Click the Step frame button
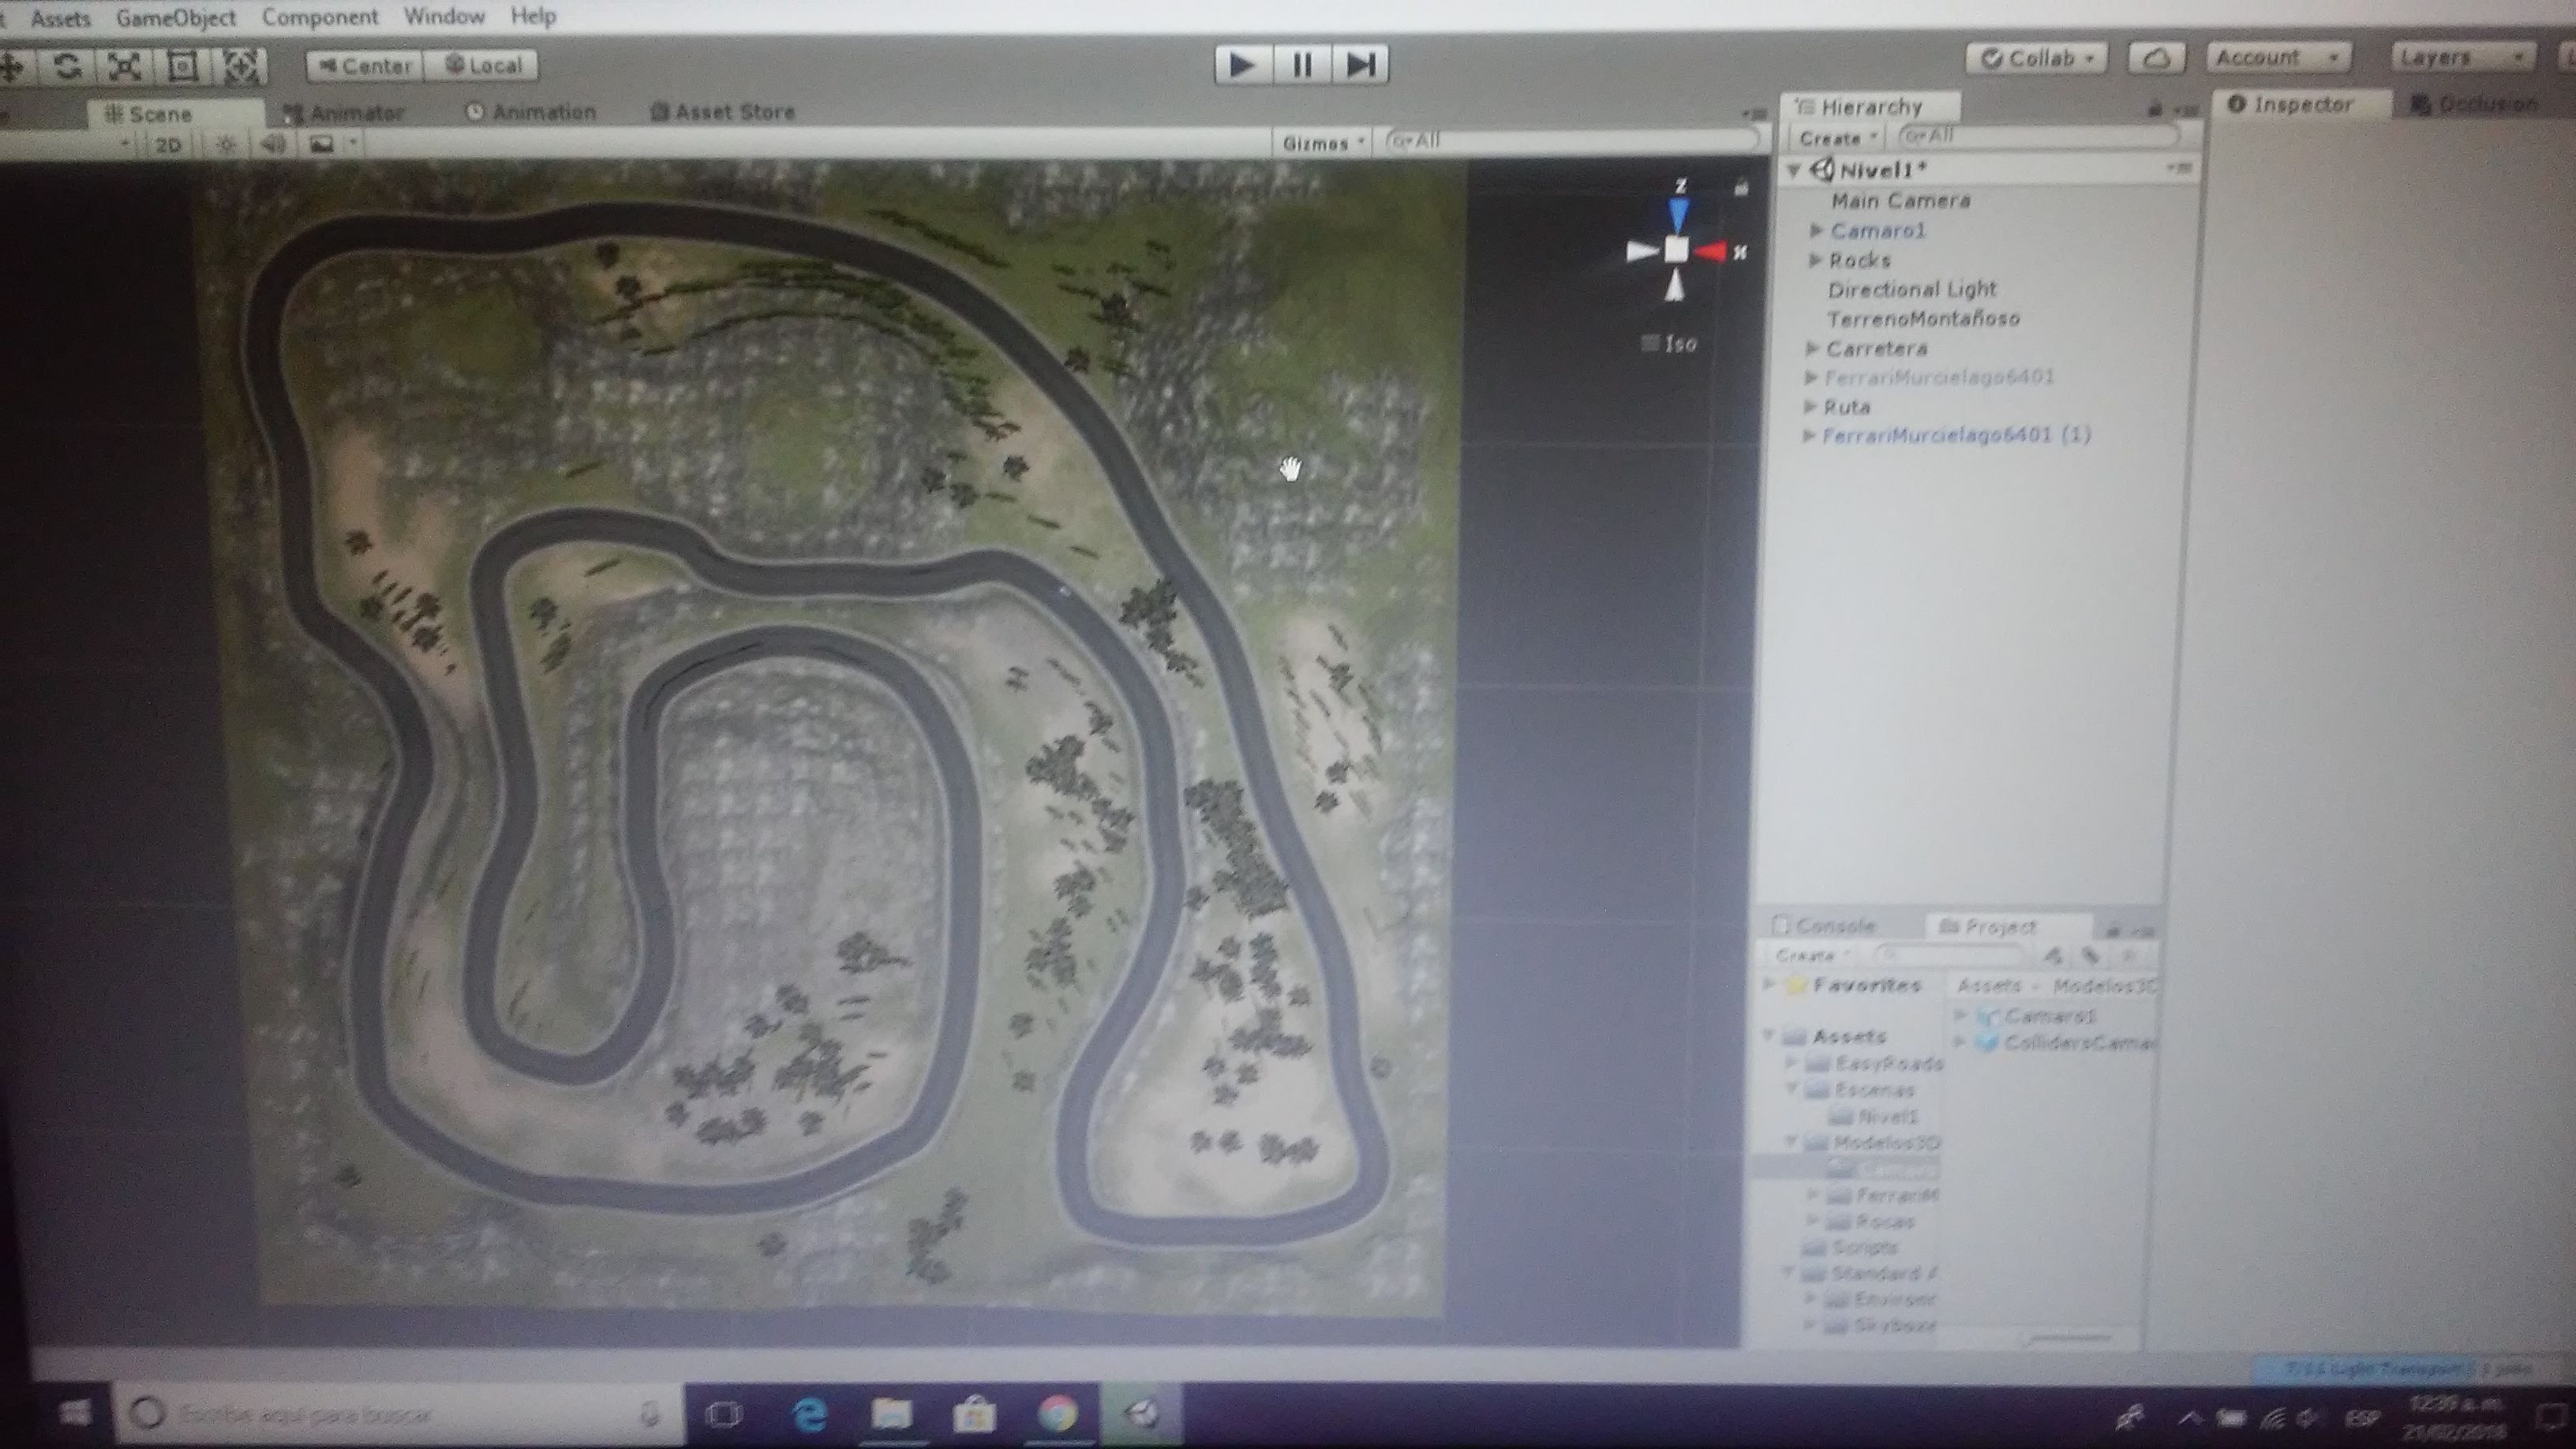The height and width of the screenshot is (1449, 2576). pos(1360,65)
